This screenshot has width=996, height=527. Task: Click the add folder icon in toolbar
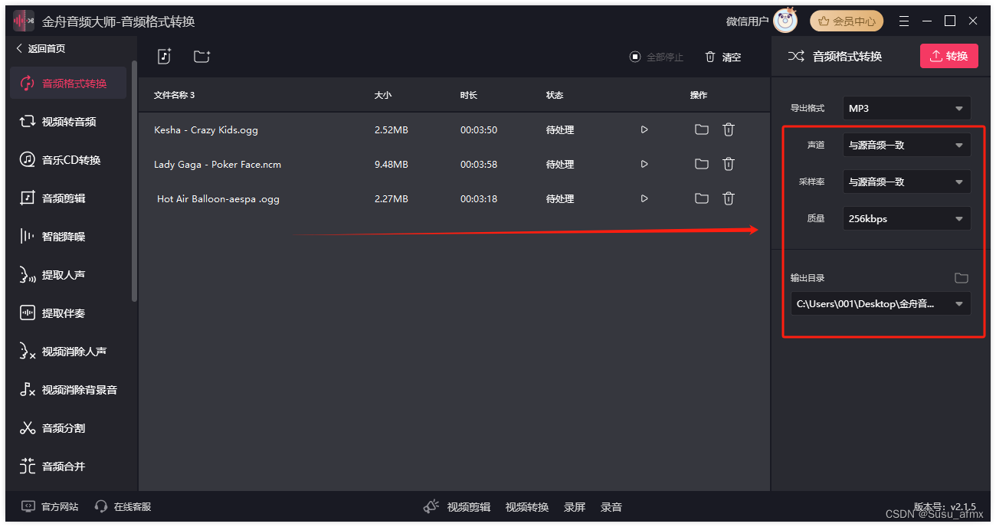coord(201,56)
